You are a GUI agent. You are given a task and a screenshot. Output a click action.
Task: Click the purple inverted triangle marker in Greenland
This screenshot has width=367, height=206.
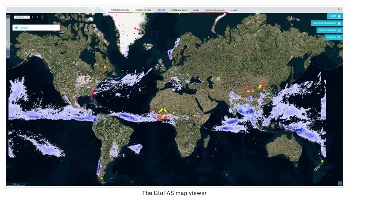pyautogui.click(x=135, y=28)
